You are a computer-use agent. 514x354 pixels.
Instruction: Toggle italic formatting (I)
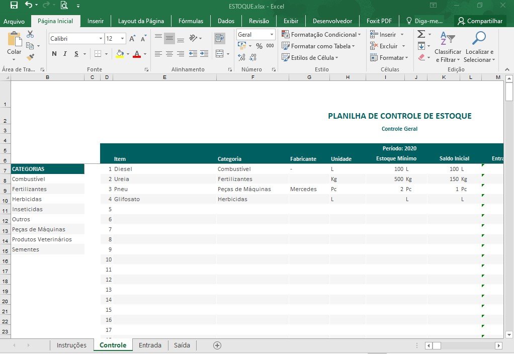point(65,54)
